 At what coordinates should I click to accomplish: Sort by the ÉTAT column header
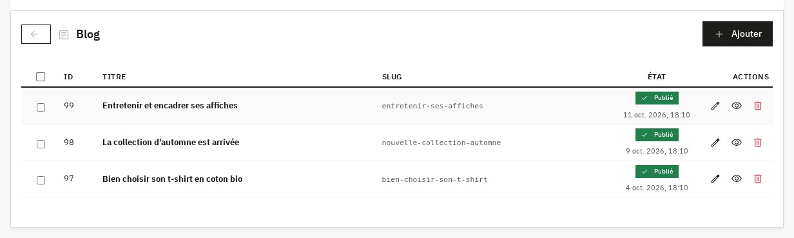pos(657,77)
